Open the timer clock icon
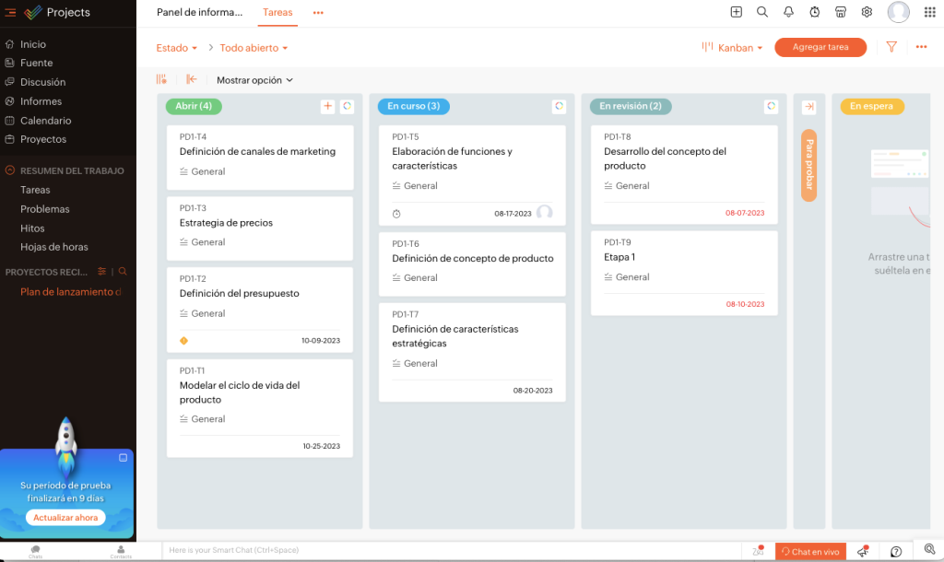Viewport: 944px width, 562px height. pyautogui.click(x=815, y=12)
